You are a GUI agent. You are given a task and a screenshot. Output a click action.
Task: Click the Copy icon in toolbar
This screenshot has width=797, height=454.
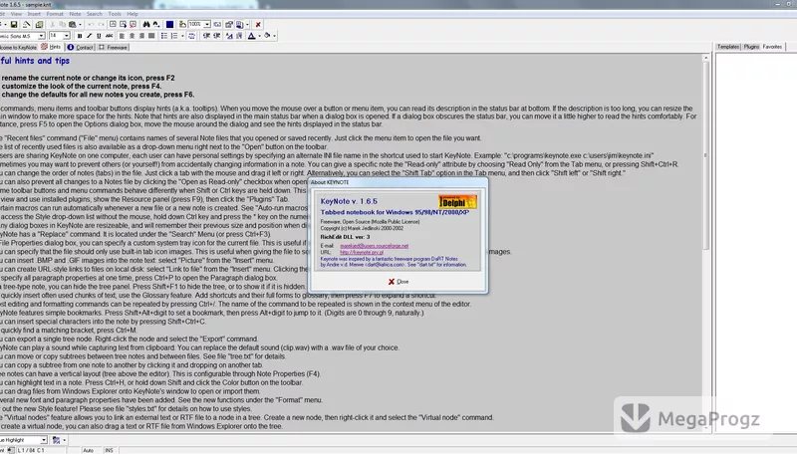coord(62,24)
